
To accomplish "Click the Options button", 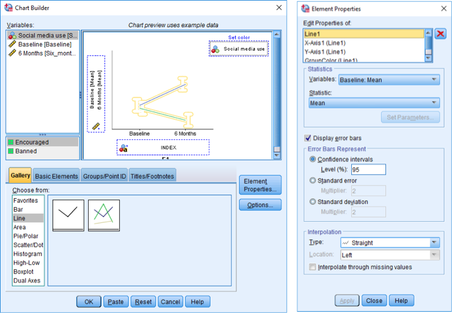I will [260, 205].
